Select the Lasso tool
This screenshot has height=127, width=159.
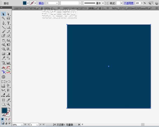[8, 18]
